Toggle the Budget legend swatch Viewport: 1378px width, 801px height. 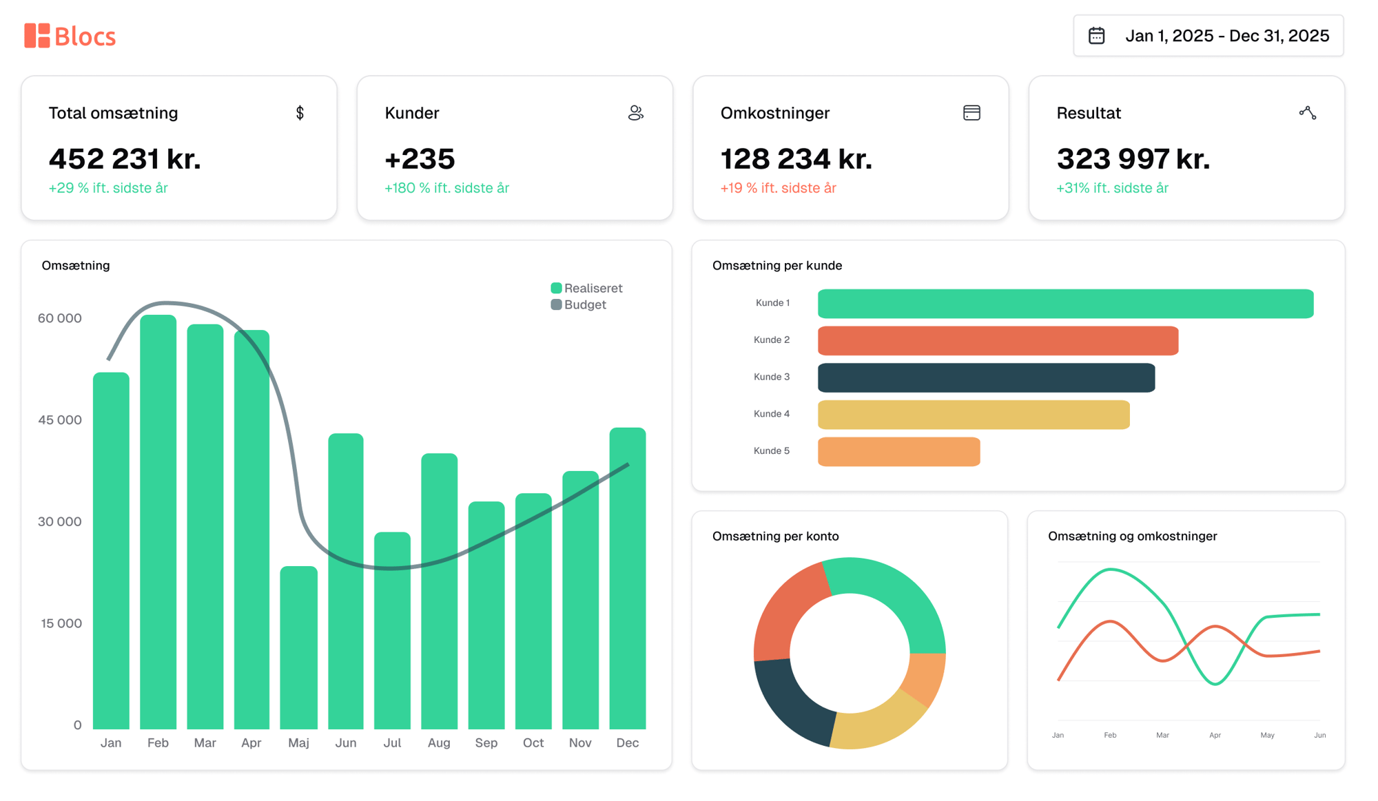point(556,304)
